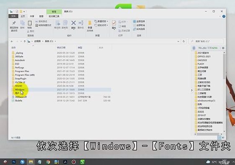The height and width of the screenshot is (165, 235).
Task: Click Paste shortcut in the ribbon
Action: tap(43, 25)
